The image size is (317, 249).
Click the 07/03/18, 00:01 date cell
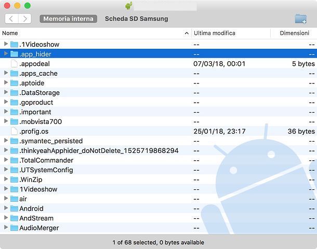pyautogui.click(x=219, y=64)
